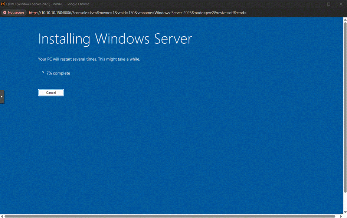Click the horizontal scrollbar left arrow
Viewport: 347px width, 218px height.
click(2, 216)
